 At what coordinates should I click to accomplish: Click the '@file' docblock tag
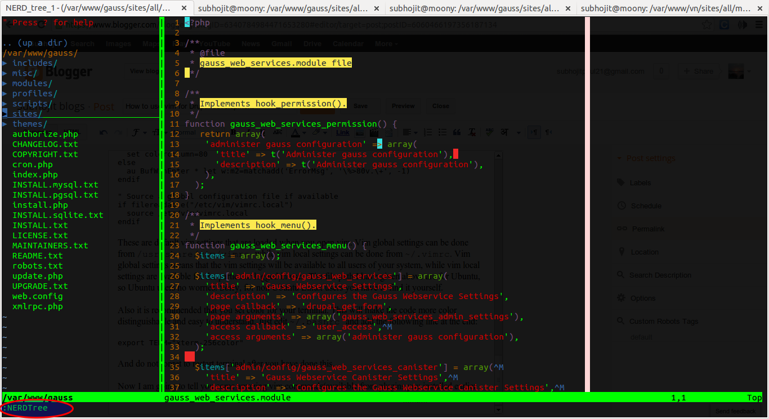212,53
